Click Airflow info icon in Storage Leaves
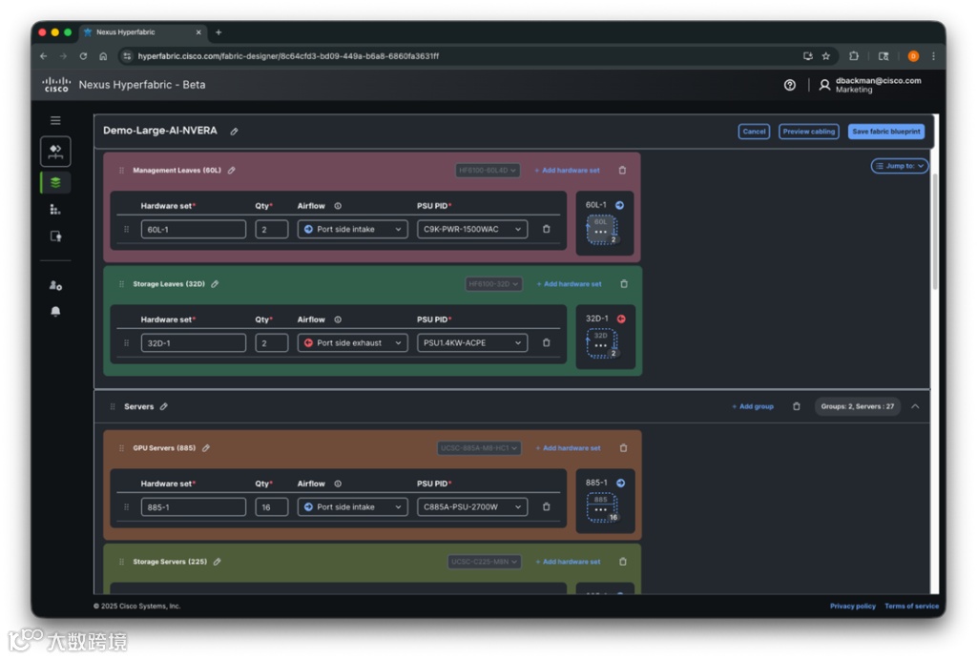Image resolution: width=977 pixels, height=659 pixels. [x=338, y=319]
